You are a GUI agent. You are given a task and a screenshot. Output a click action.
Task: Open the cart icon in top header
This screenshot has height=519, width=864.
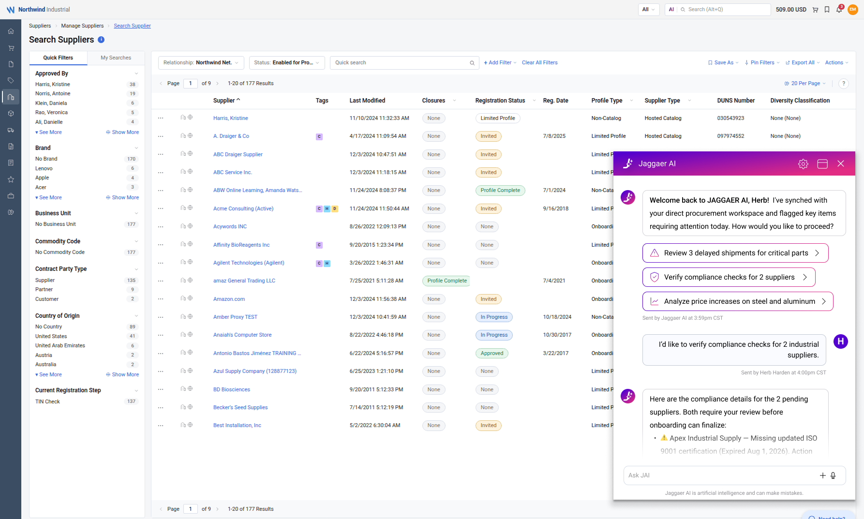[815, 10]
